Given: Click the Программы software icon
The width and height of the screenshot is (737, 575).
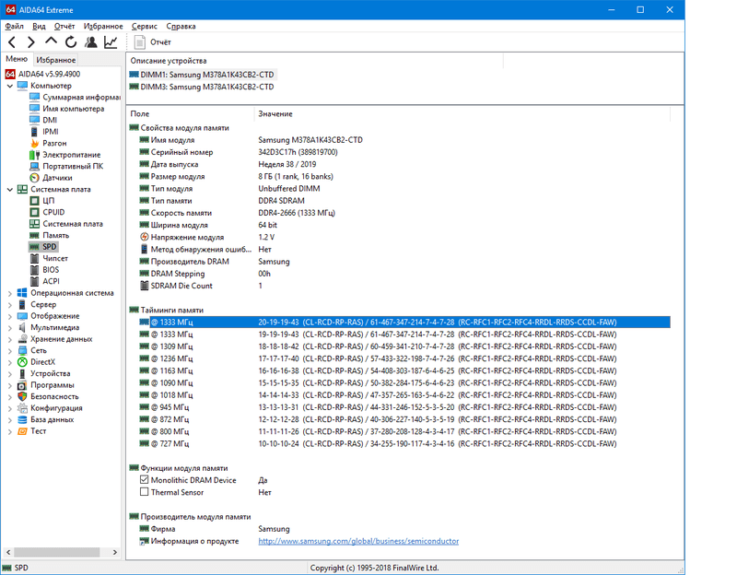Looking at the screenshot, I should (22, 385).
